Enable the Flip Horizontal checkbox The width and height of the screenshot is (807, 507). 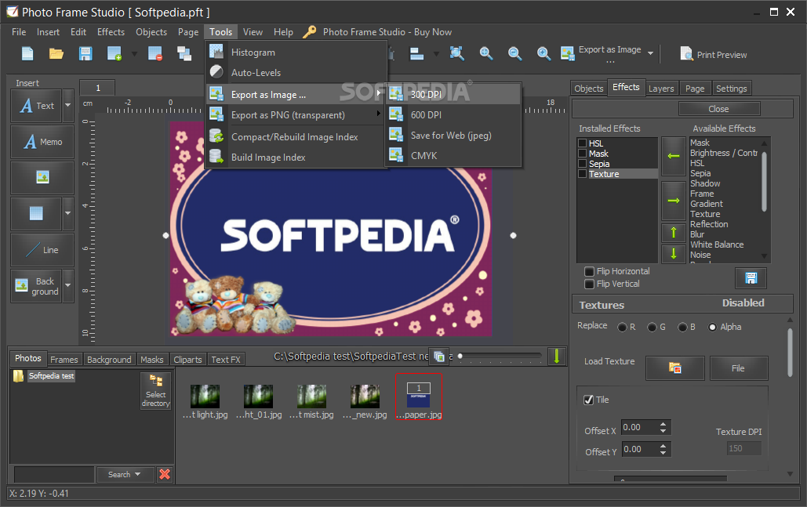(590, 271)
